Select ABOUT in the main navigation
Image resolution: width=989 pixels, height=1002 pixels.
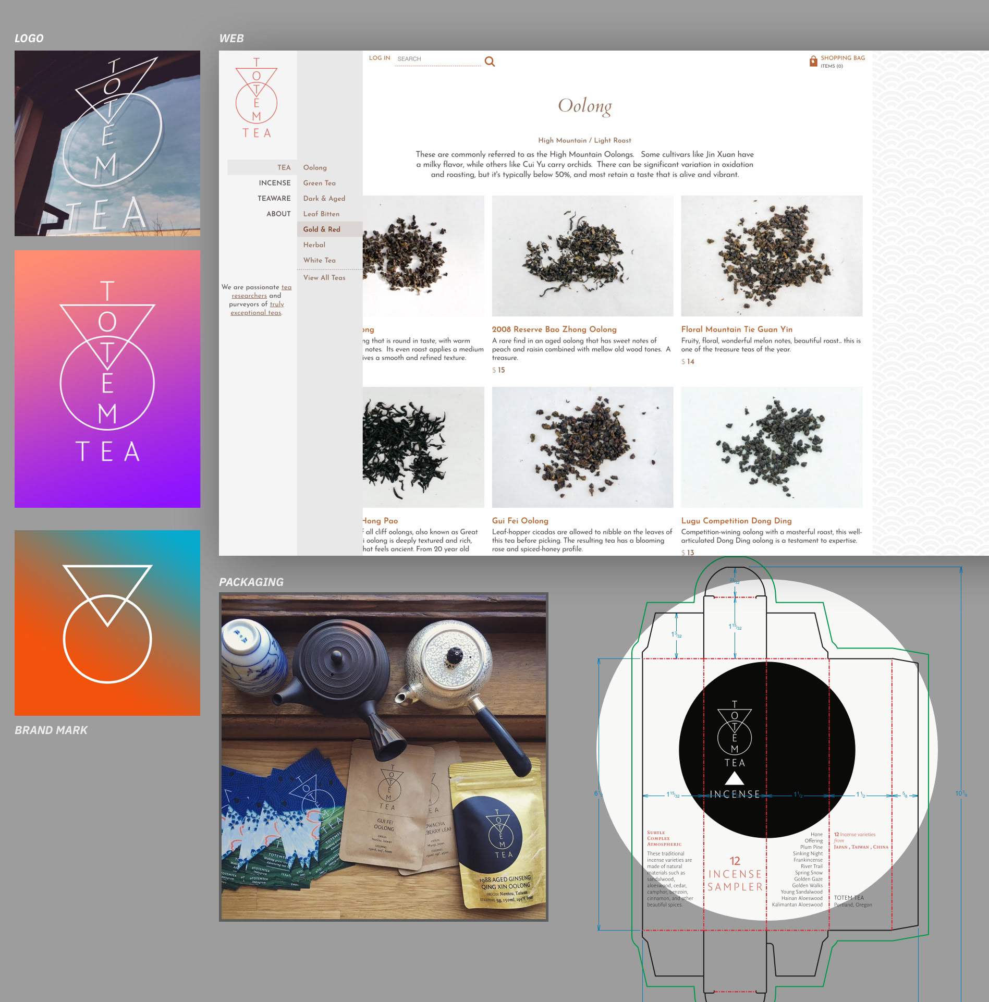coord(278,214)
